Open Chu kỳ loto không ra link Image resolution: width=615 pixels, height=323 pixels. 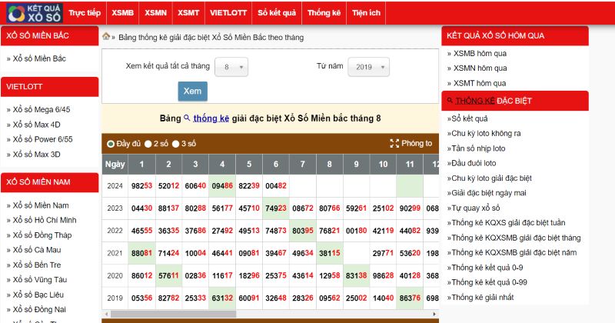tap(486, 133)
